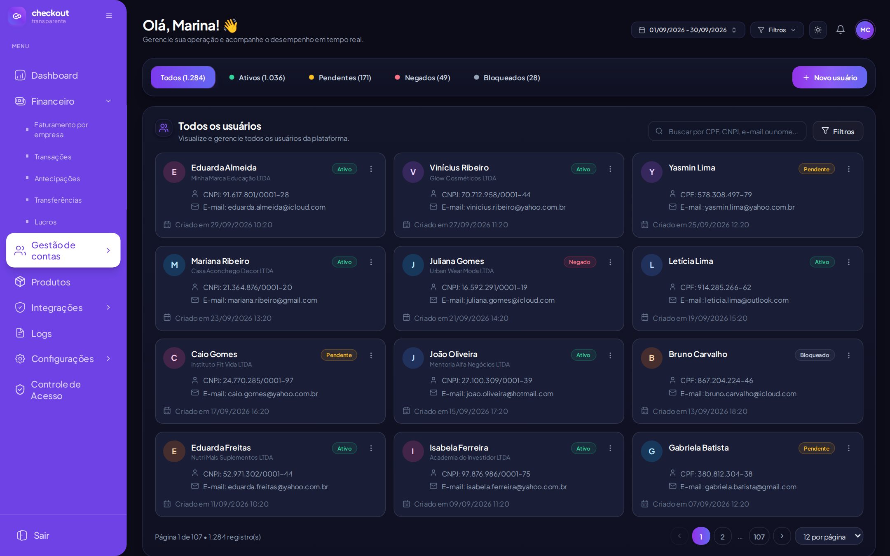The width and height of the screenshot is (890, 556).
Task: Open the date range picker 01/09/2026 - 30/09/2026
Action: pos(688,30)
